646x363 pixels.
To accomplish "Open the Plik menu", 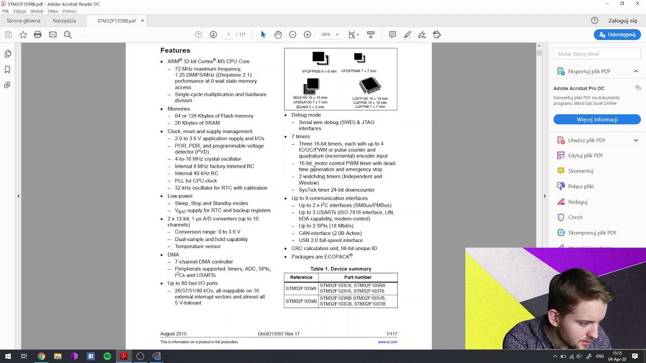I will (6, 11).
